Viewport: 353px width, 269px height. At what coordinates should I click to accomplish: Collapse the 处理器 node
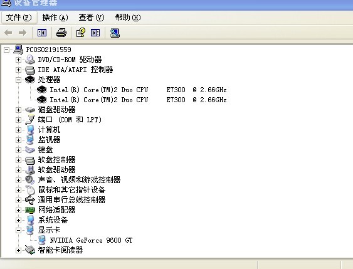click(18, 80)
